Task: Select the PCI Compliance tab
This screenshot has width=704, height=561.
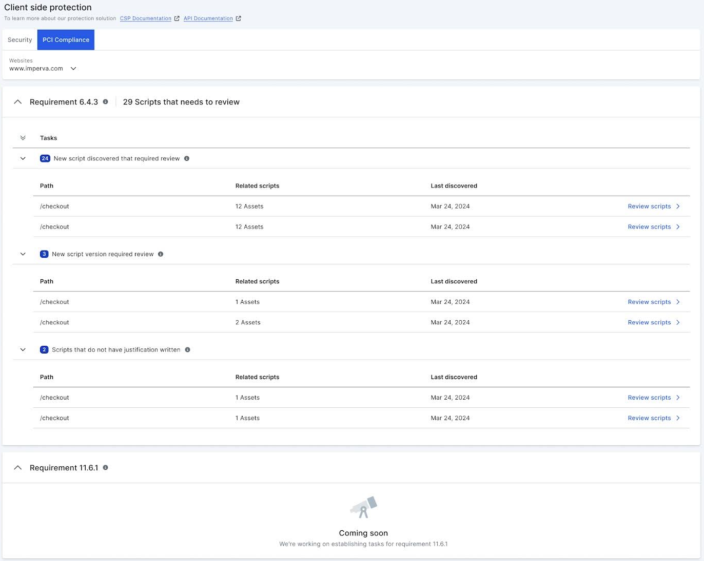Action: point(66,39)
